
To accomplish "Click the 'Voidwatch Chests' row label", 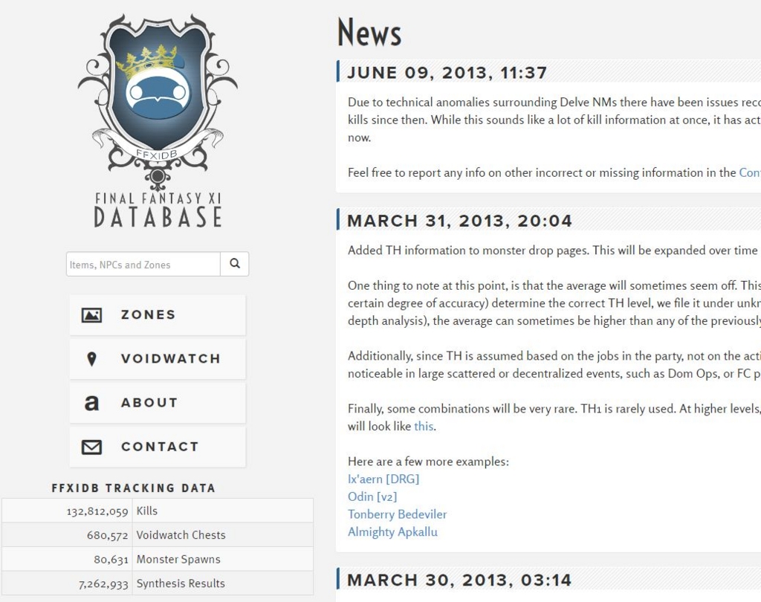I will [x=181, y=535].
